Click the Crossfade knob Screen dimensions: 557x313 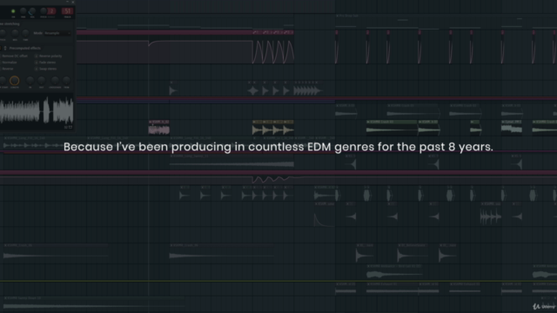[55, 81]
